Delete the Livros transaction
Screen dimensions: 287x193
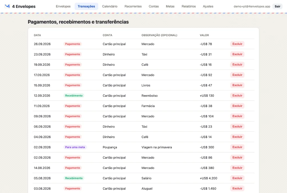tap(237, 85)
